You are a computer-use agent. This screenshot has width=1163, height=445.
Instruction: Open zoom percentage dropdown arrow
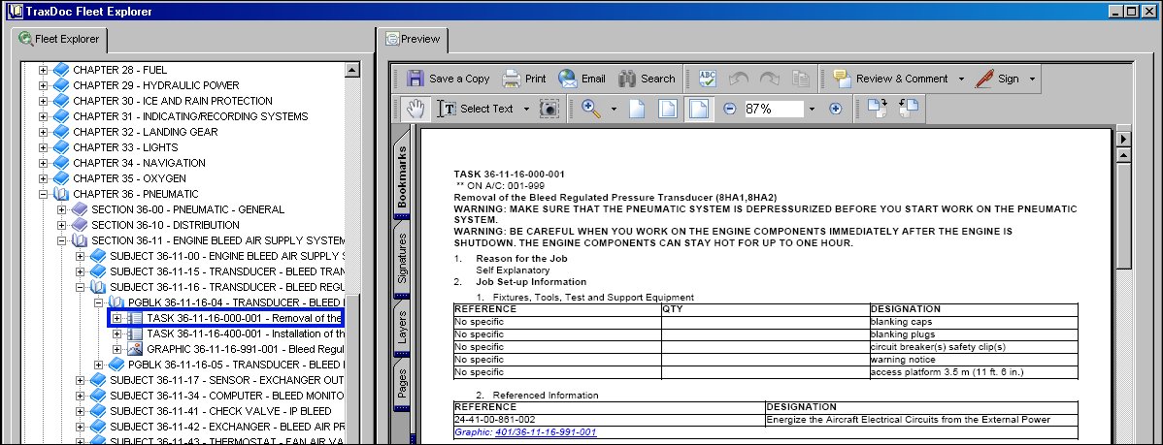pos(812,109)
